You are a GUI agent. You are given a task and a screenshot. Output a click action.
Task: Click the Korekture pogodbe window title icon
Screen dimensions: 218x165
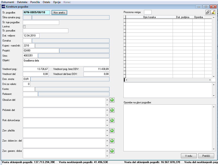click(x=3, y=7)
